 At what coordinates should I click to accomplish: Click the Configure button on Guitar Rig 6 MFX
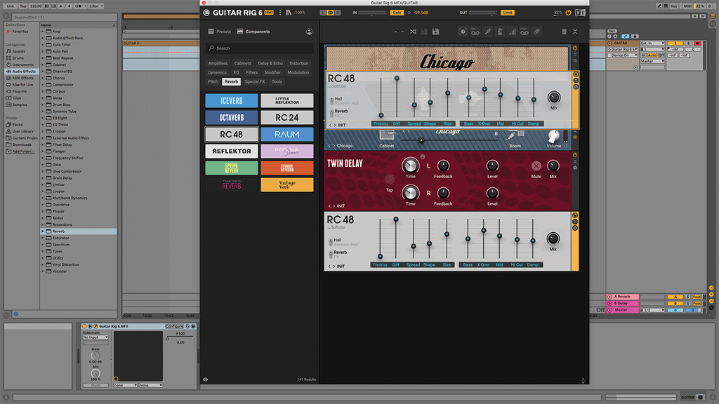click(x=175, y=326)
